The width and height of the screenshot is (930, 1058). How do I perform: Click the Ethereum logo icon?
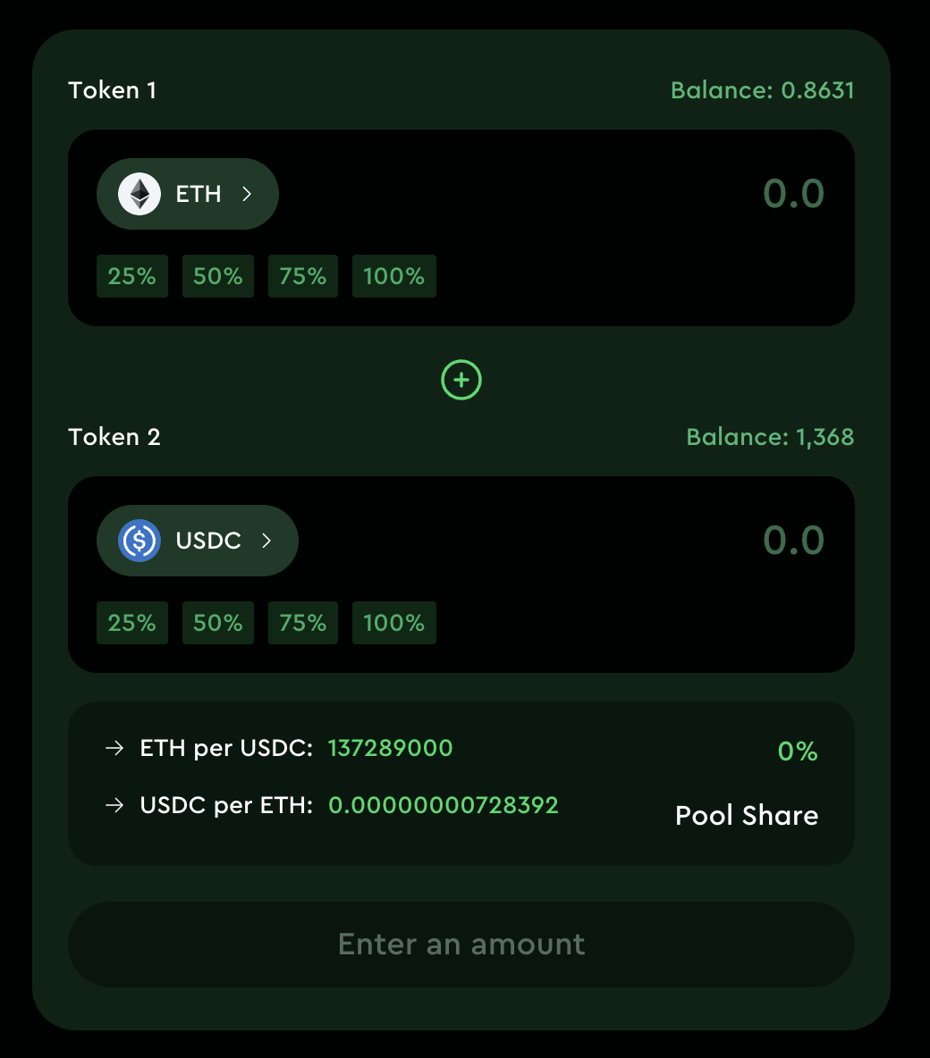tap(139, 194)
